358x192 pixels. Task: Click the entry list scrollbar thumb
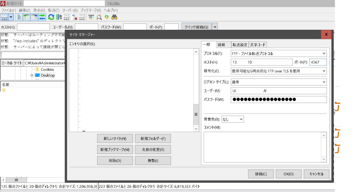click(x=196, y=114)
